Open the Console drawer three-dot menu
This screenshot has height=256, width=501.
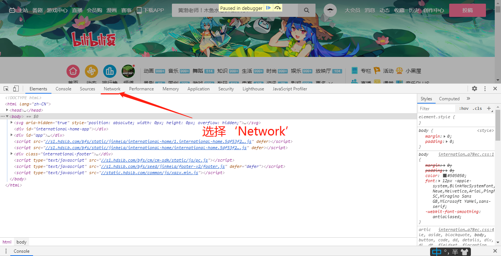coord(6,251)
